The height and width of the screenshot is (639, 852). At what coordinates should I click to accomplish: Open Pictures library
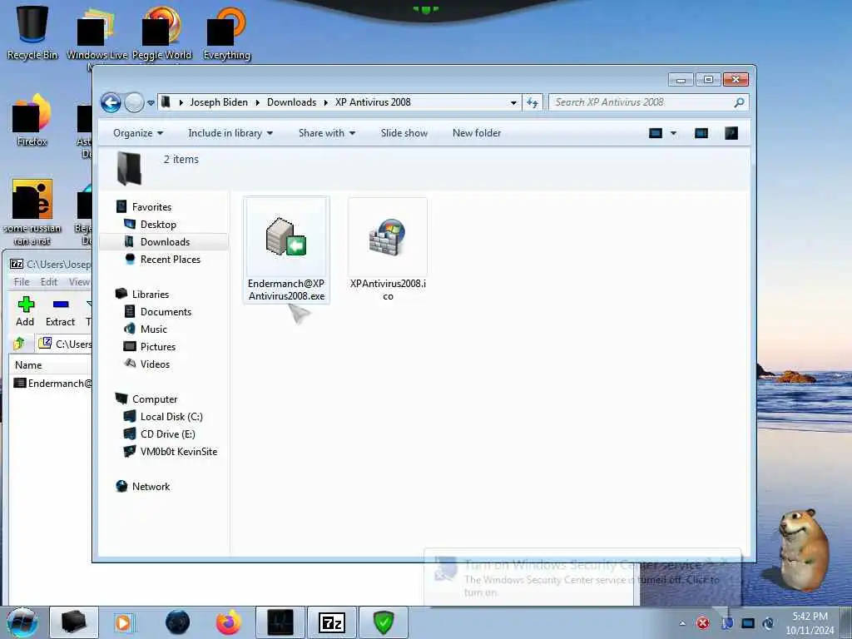click(157, 347)
